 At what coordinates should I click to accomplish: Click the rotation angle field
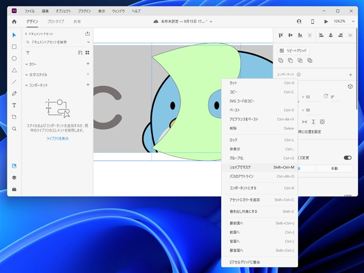[336, 97]
